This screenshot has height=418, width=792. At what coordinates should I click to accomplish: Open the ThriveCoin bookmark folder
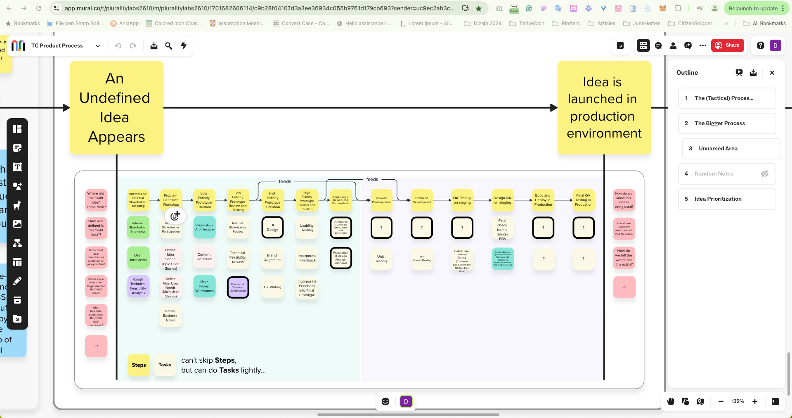pos(527,24)
